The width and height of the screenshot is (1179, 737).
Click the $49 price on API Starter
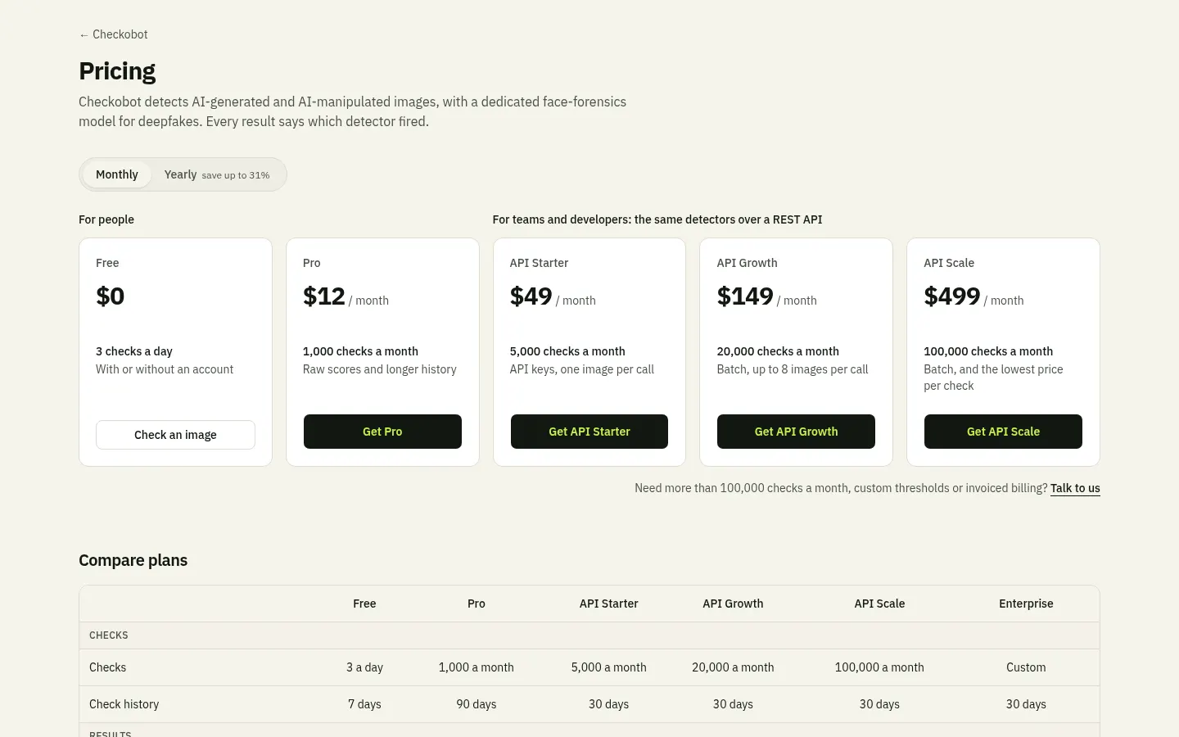coord(531,296)
